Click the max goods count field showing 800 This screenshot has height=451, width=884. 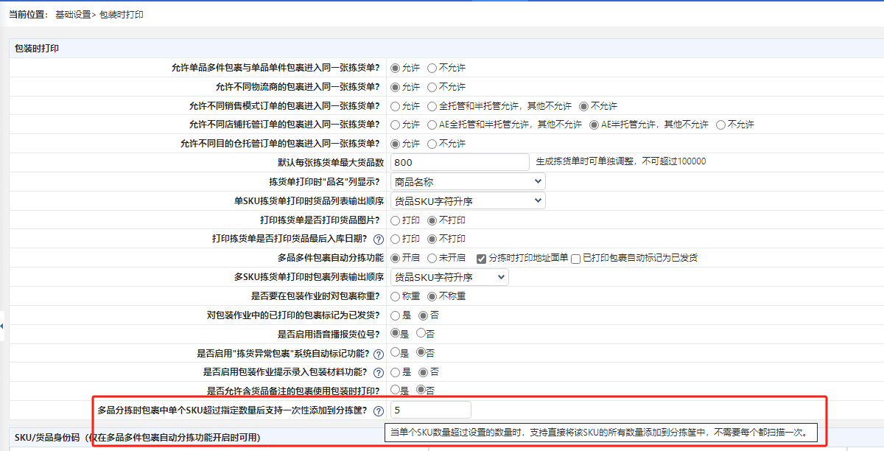(x=459, y=162)
